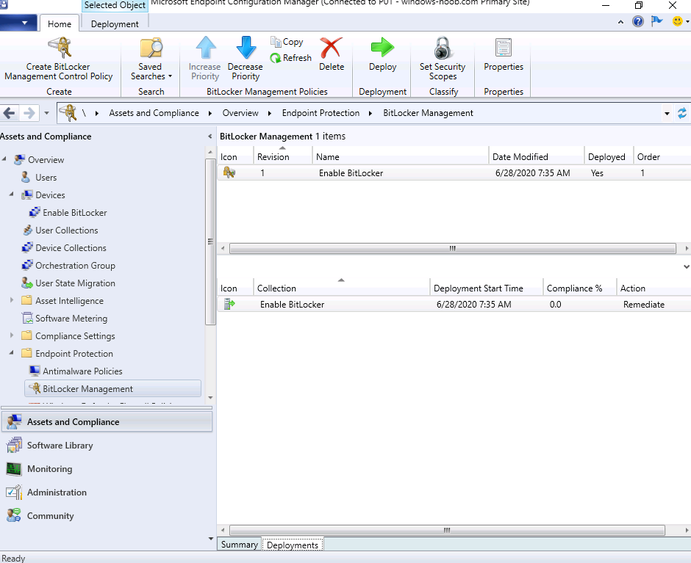691x563 pixels.
Task: Click the deployments pane horizontal scrollbar
Action: coord(447,531)
